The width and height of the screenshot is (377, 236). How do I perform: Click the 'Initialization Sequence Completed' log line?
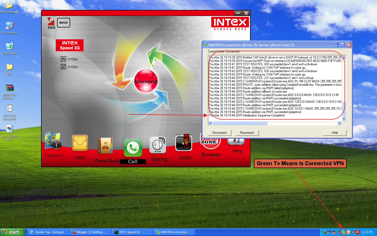247,115
